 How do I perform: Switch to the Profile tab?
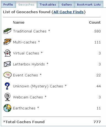pos(8,4)
